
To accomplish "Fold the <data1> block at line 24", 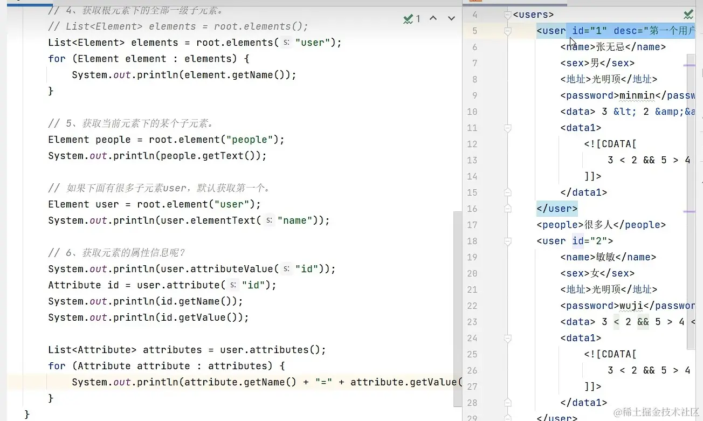I will 507,338.
